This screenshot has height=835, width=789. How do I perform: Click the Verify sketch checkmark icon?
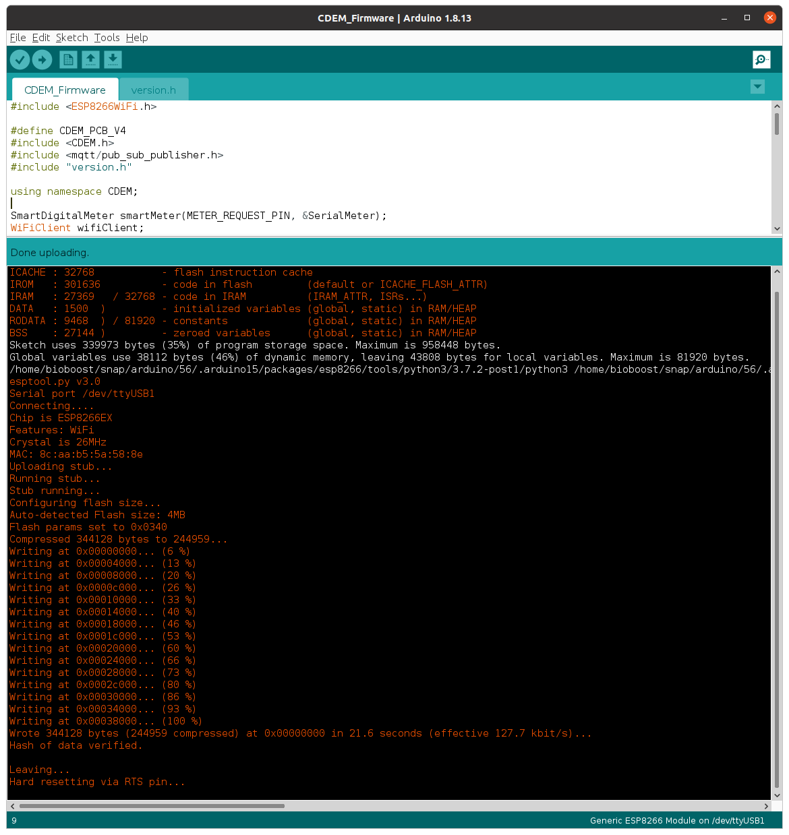pos(20,60)
